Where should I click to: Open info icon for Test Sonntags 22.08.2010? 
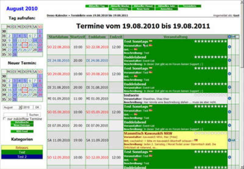pyautogui.click(x=229, y=47)
